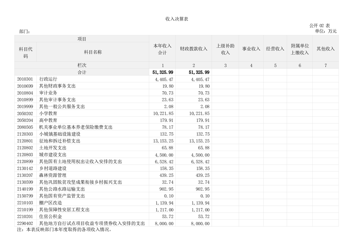The image size is (353, 250).
Task: Click the 科目名称 column header
Action: tap(93, 52)
